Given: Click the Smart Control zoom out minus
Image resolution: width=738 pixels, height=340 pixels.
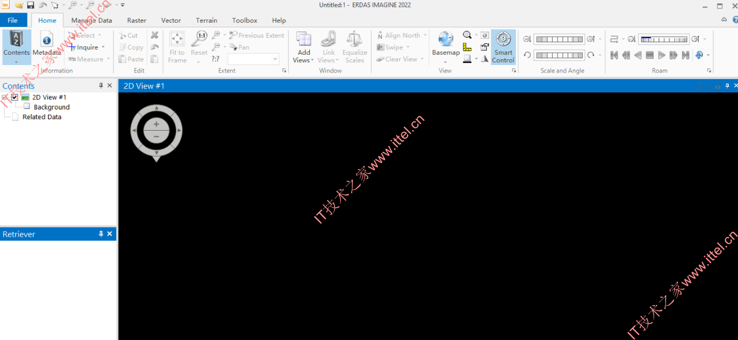Looking at the screenshot, I should pos(156,137).
